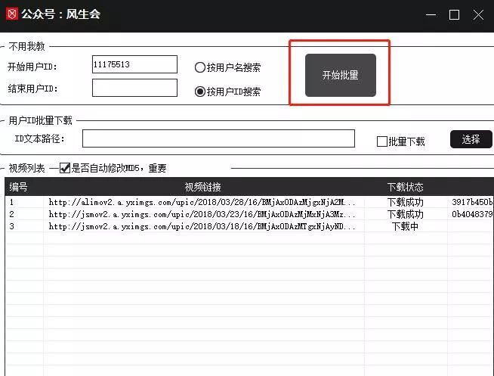
Task: Uncheck 是否自动修改MD5 checkbox
Action: 65,168
